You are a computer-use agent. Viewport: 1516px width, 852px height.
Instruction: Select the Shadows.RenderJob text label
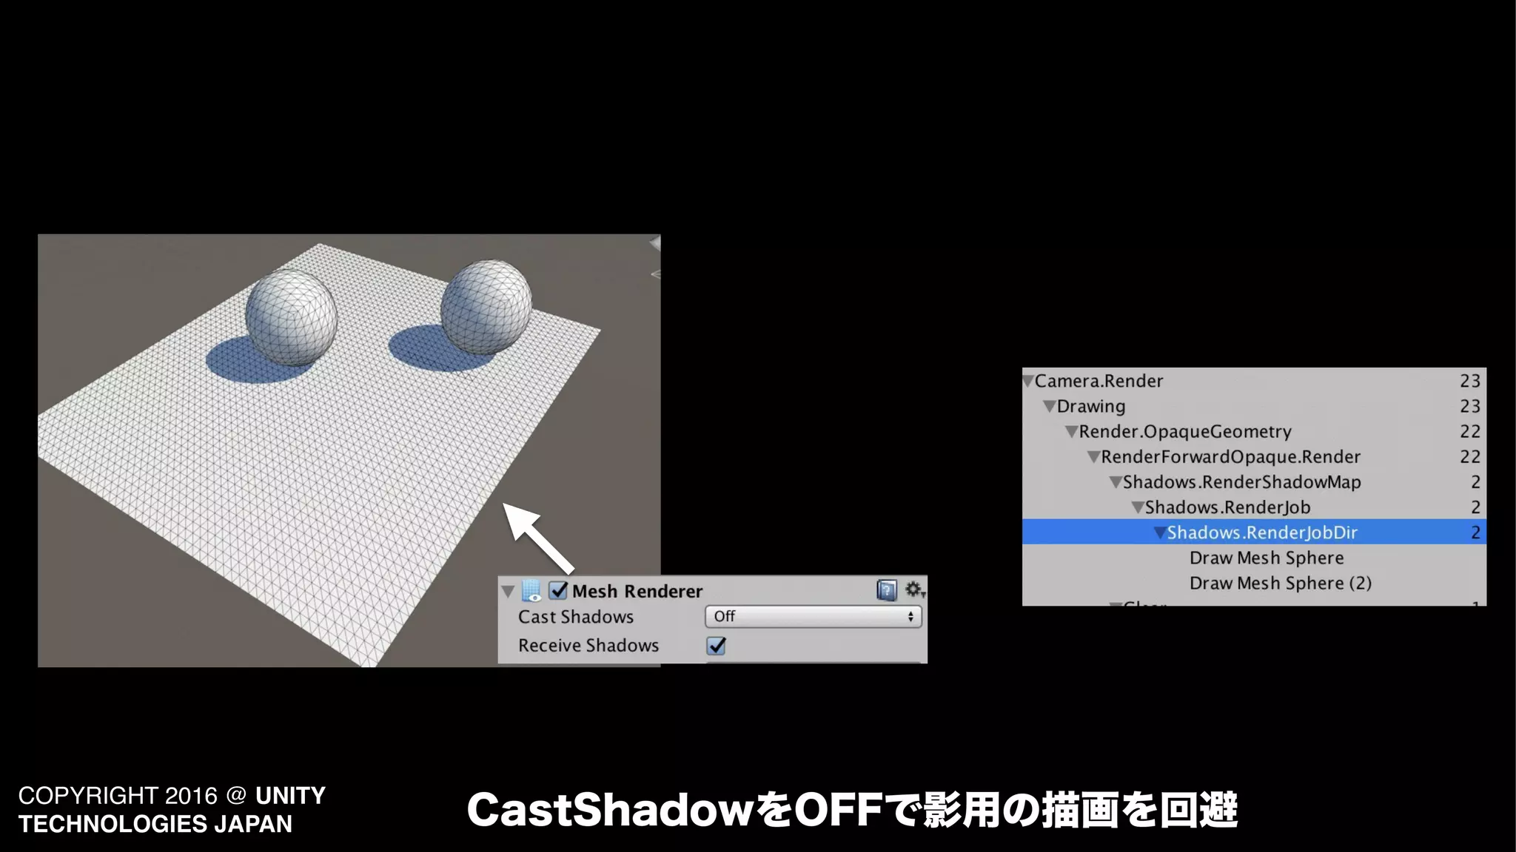(1228, 507)
